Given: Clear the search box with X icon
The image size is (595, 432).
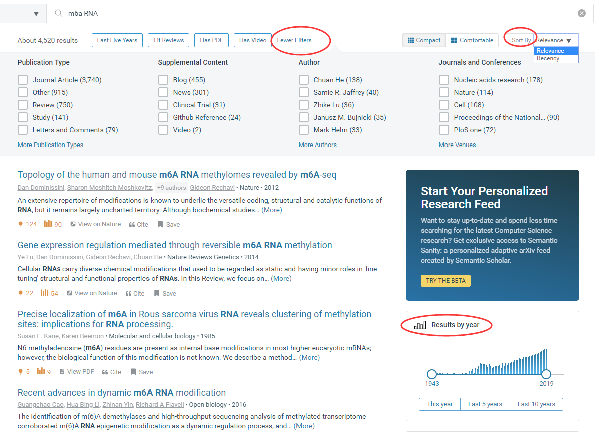Looking at the screenshot, I should [x=581, y=13].
